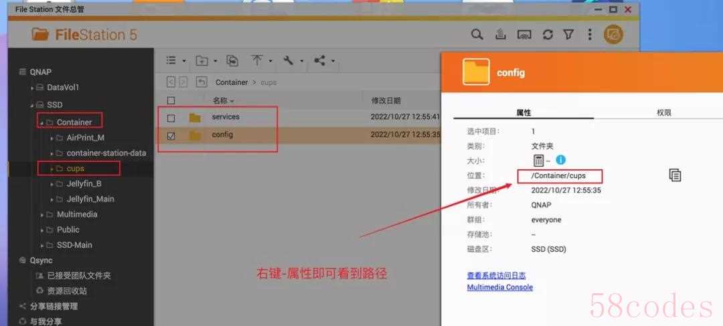Toggle the select-all checkbox in header
The image size is (723, 326).
pyautogui.click(x=171, y=100)
